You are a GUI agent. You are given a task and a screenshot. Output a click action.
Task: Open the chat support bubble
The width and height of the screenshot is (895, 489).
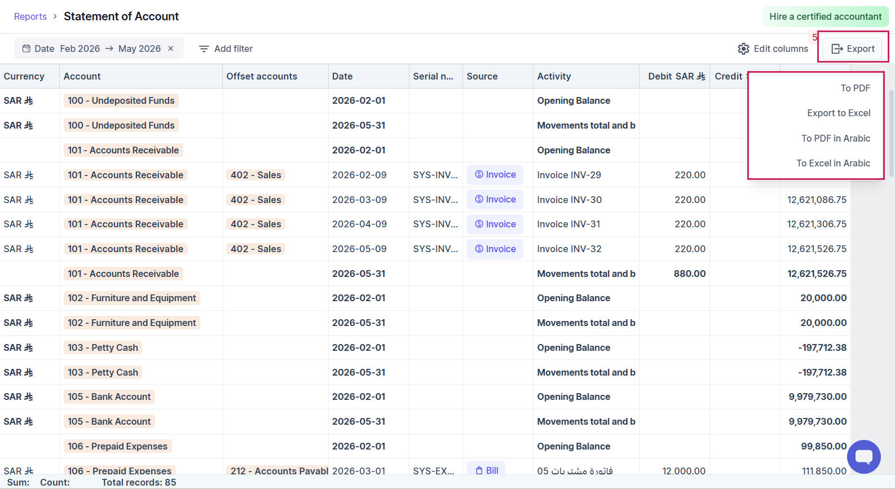click(x=863, y=457)
